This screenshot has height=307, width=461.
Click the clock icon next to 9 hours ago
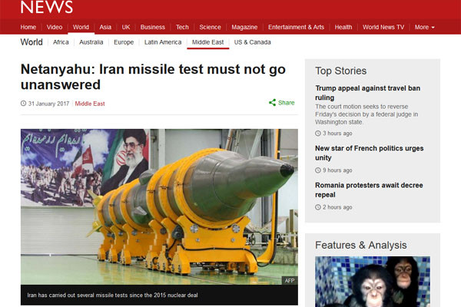pos(318,170)
